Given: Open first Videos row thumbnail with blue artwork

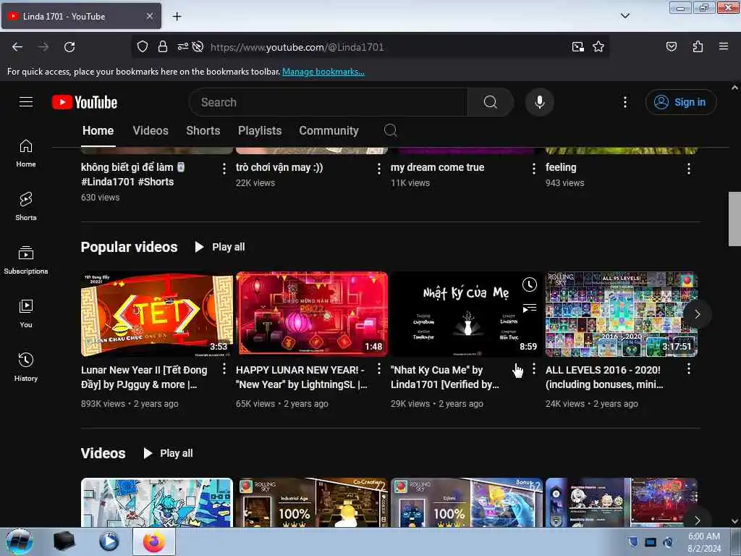Looking at the screenshot, I should tap(157, 502).
